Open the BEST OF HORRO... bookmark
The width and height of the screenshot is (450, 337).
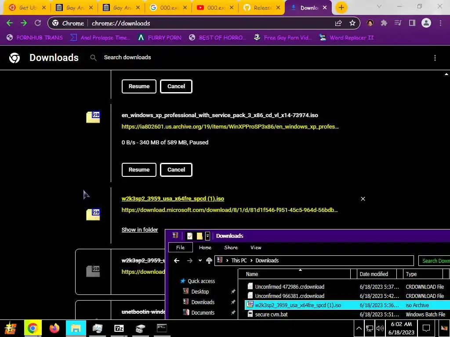coord(218,38)
